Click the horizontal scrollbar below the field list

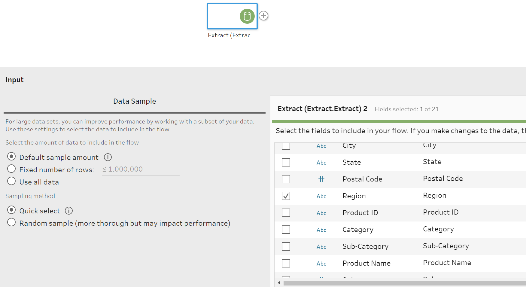[x=391, y=283]
